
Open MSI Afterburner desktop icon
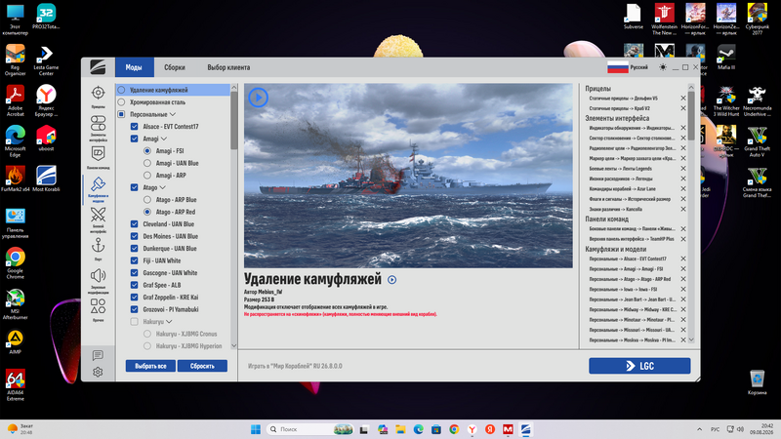coord(15,303)
